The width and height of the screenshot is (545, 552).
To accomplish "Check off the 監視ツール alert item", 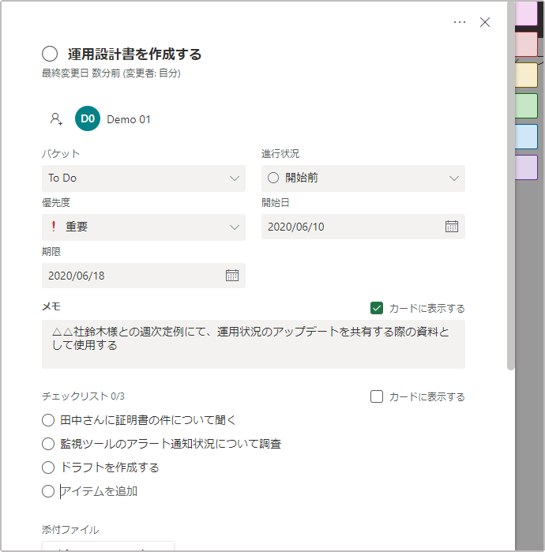I will [48, 444].
